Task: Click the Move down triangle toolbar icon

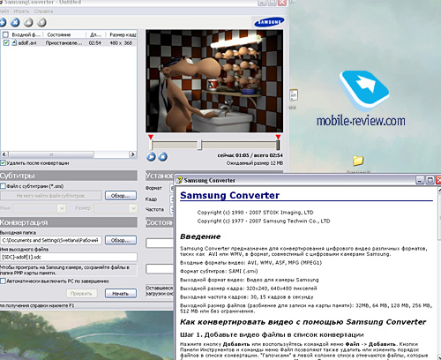Action: tap(41, 22)
